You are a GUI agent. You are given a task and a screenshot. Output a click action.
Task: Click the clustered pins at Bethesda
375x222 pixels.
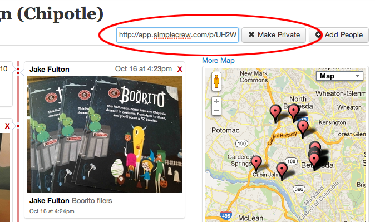(314, 155)
